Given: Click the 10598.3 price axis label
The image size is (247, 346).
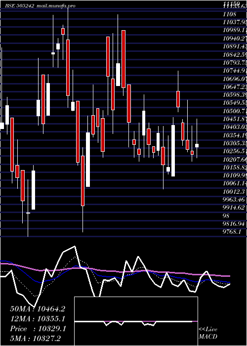Looking at the screenshot, I should pos(235,95).
